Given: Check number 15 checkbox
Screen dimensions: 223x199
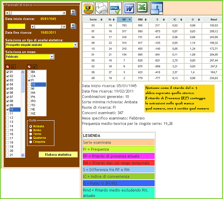Looking at the screenshot, I should (8, 130).
